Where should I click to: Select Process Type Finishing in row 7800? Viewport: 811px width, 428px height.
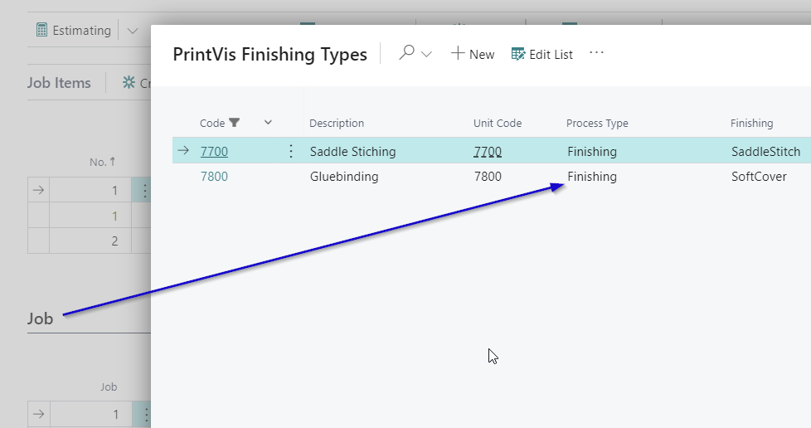(x=592, y=177)
